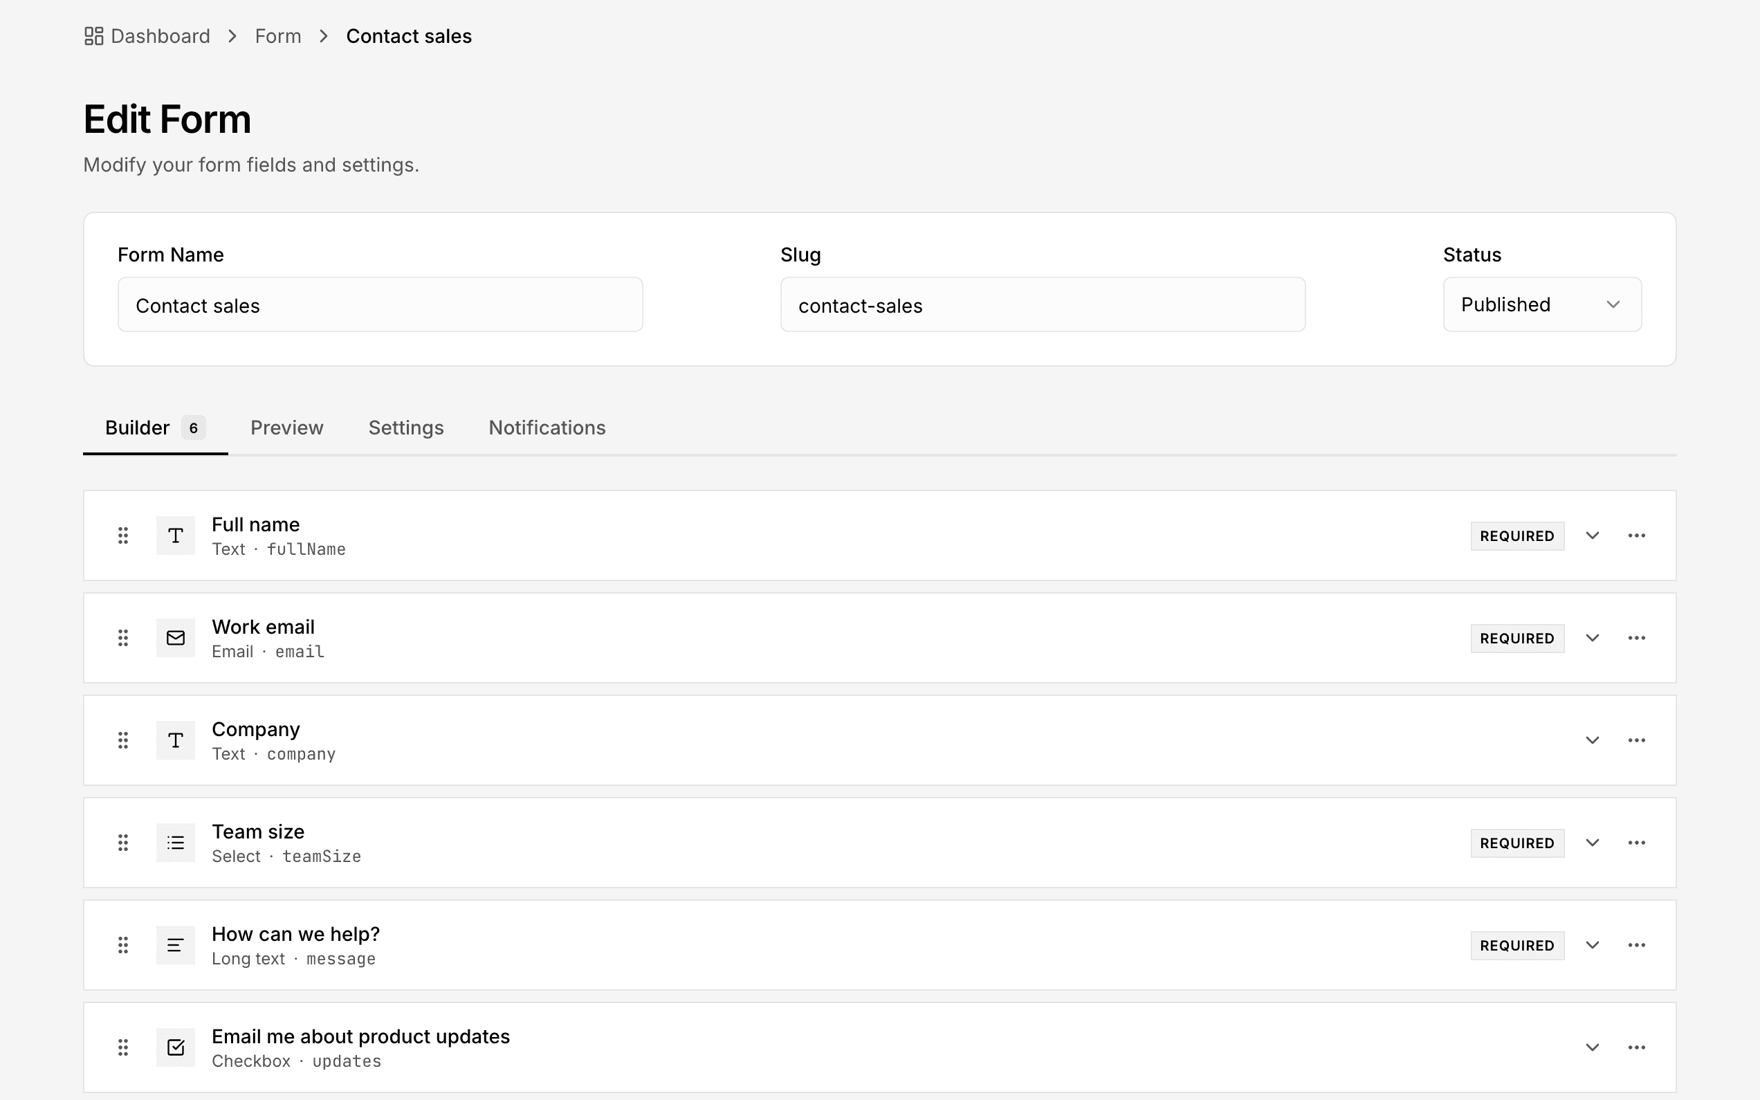Grab the drag handle for Team size
This screenshot has width=1760, height=1100.
123,843
